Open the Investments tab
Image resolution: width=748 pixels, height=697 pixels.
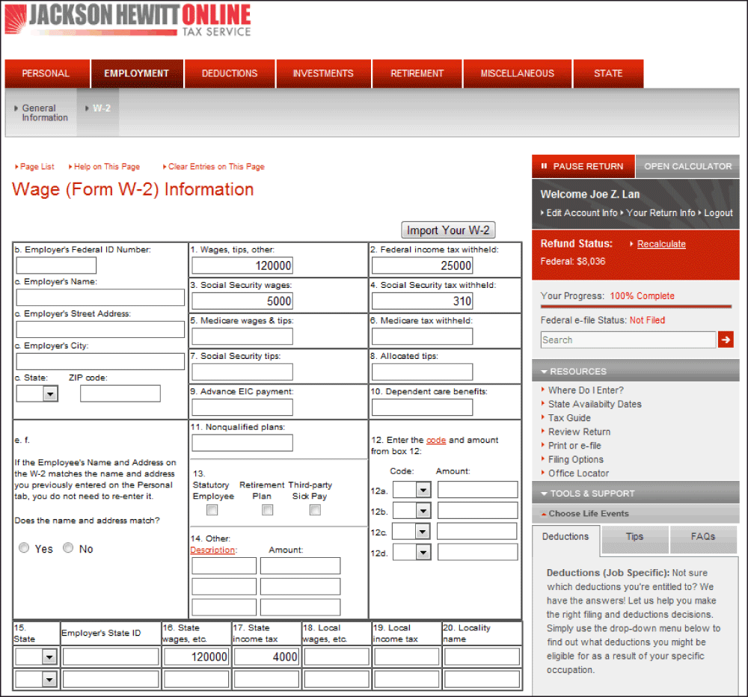(x=323, y=73)
